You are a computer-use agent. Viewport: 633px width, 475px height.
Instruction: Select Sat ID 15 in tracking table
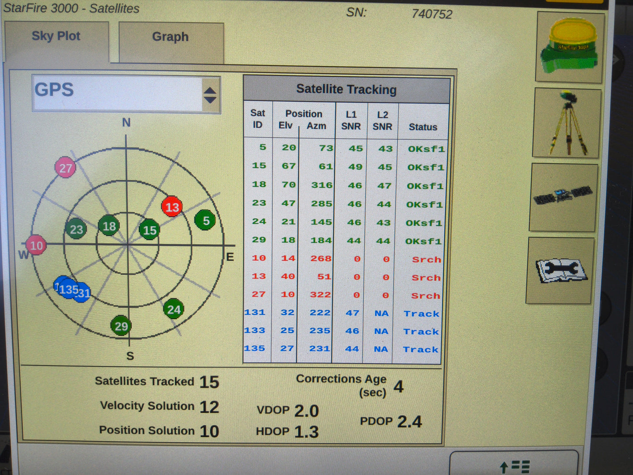[x=259, y=166]
